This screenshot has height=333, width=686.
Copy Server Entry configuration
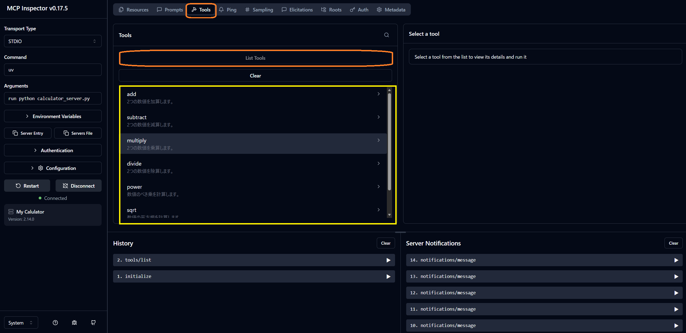point(28,133)
